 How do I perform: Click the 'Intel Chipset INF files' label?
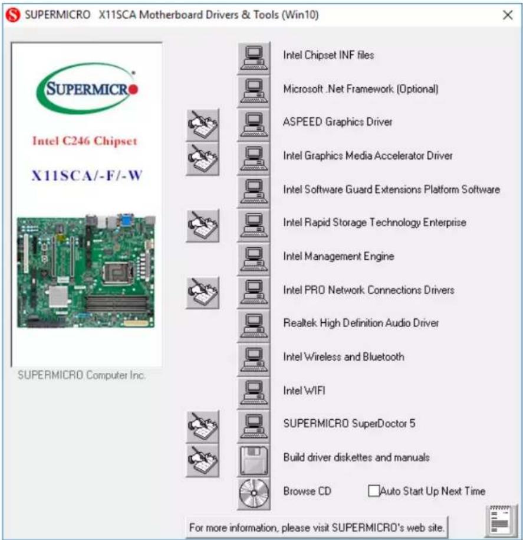[328, 55]
